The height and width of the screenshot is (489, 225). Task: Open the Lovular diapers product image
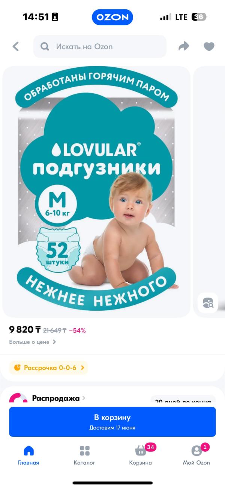click(x=96, y=192)
